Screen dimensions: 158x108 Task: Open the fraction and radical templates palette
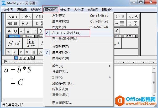click(26, 23)
